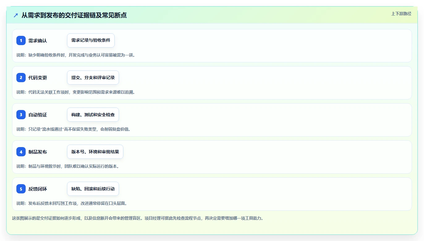Screen dimensions: 424x241
Task: Click the step 1 number badge
Action: pyautogui.click(x=21, y=40)
